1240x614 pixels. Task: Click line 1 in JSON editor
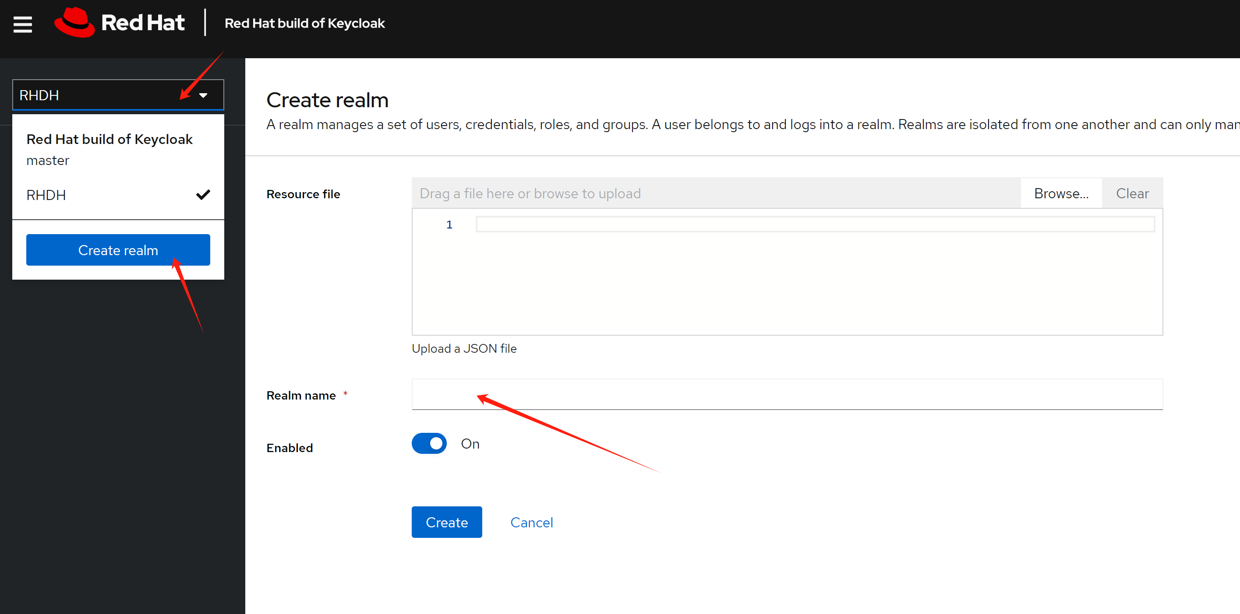click(814, 224)
